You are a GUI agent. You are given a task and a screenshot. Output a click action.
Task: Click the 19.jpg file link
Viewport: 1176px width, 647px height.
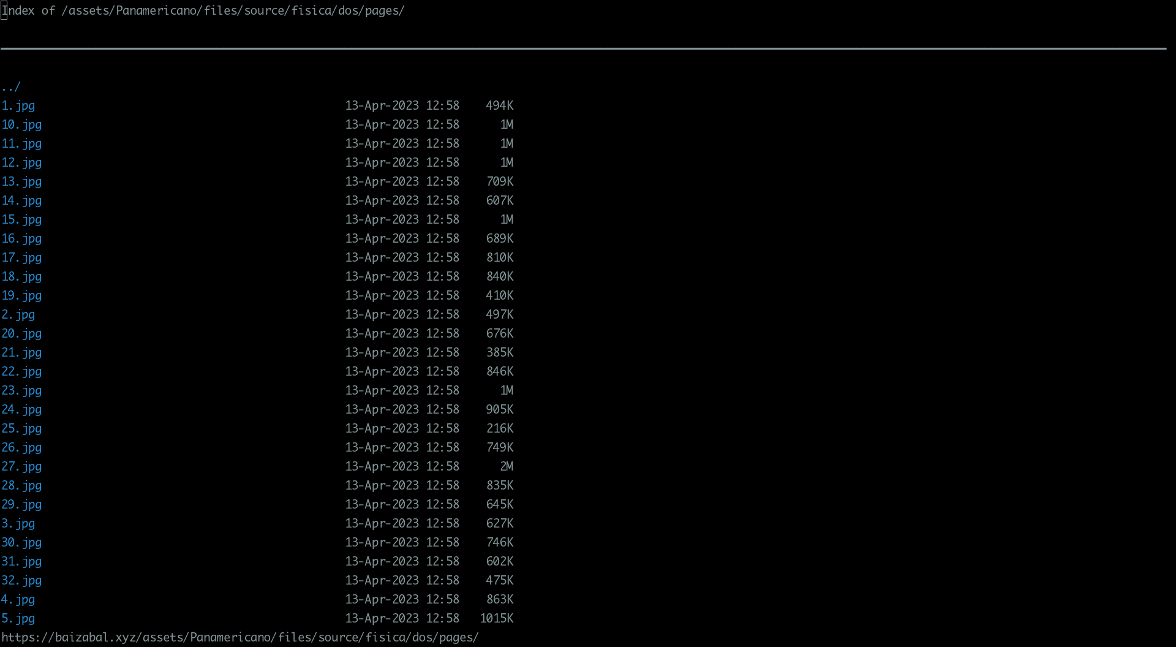(21, 296)
